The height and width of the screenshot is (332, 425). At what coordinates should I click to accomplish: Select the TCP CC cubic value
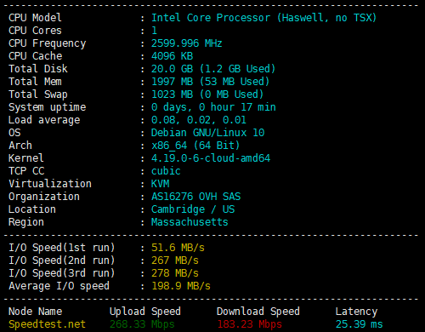(x=166, y=171)
